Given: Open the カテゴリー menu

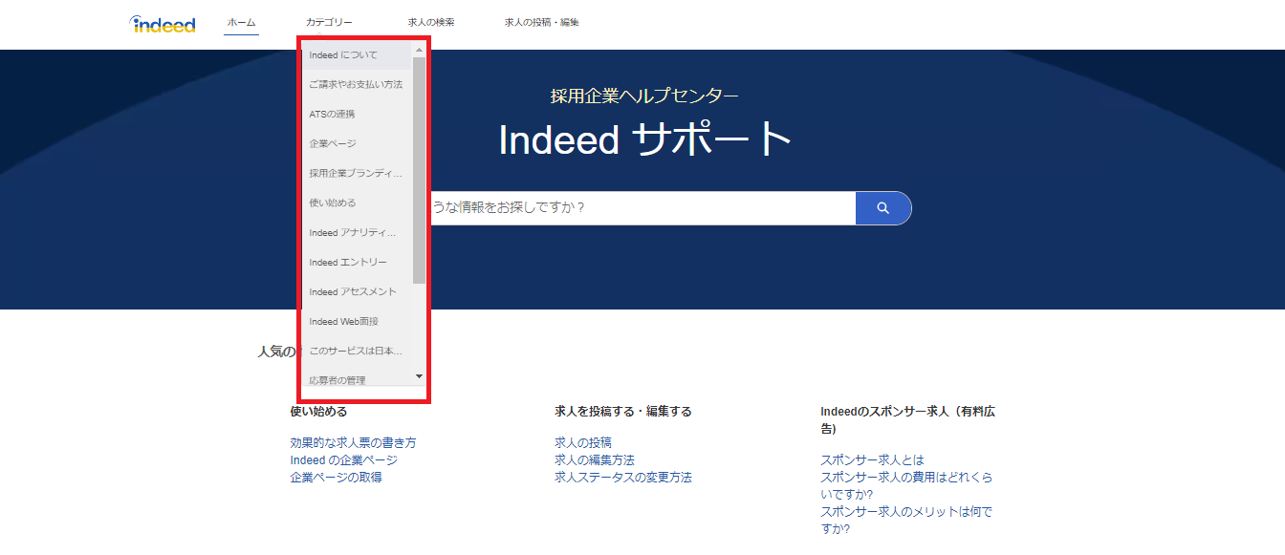Looking at the screenshot, I should tap(329, 20).
